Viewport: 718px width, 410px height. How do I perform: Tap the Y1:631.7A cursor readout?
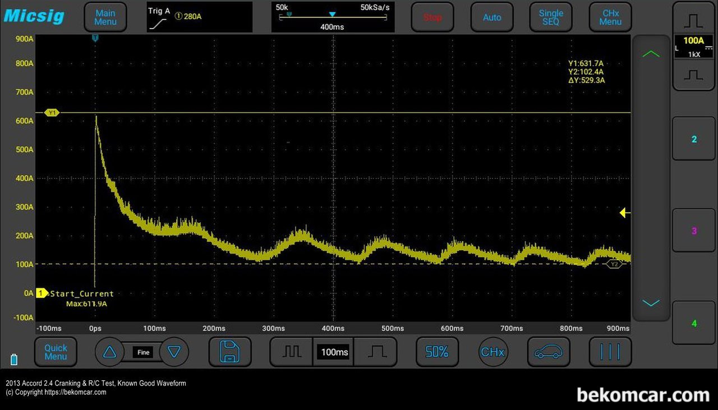tap(586, 63)
